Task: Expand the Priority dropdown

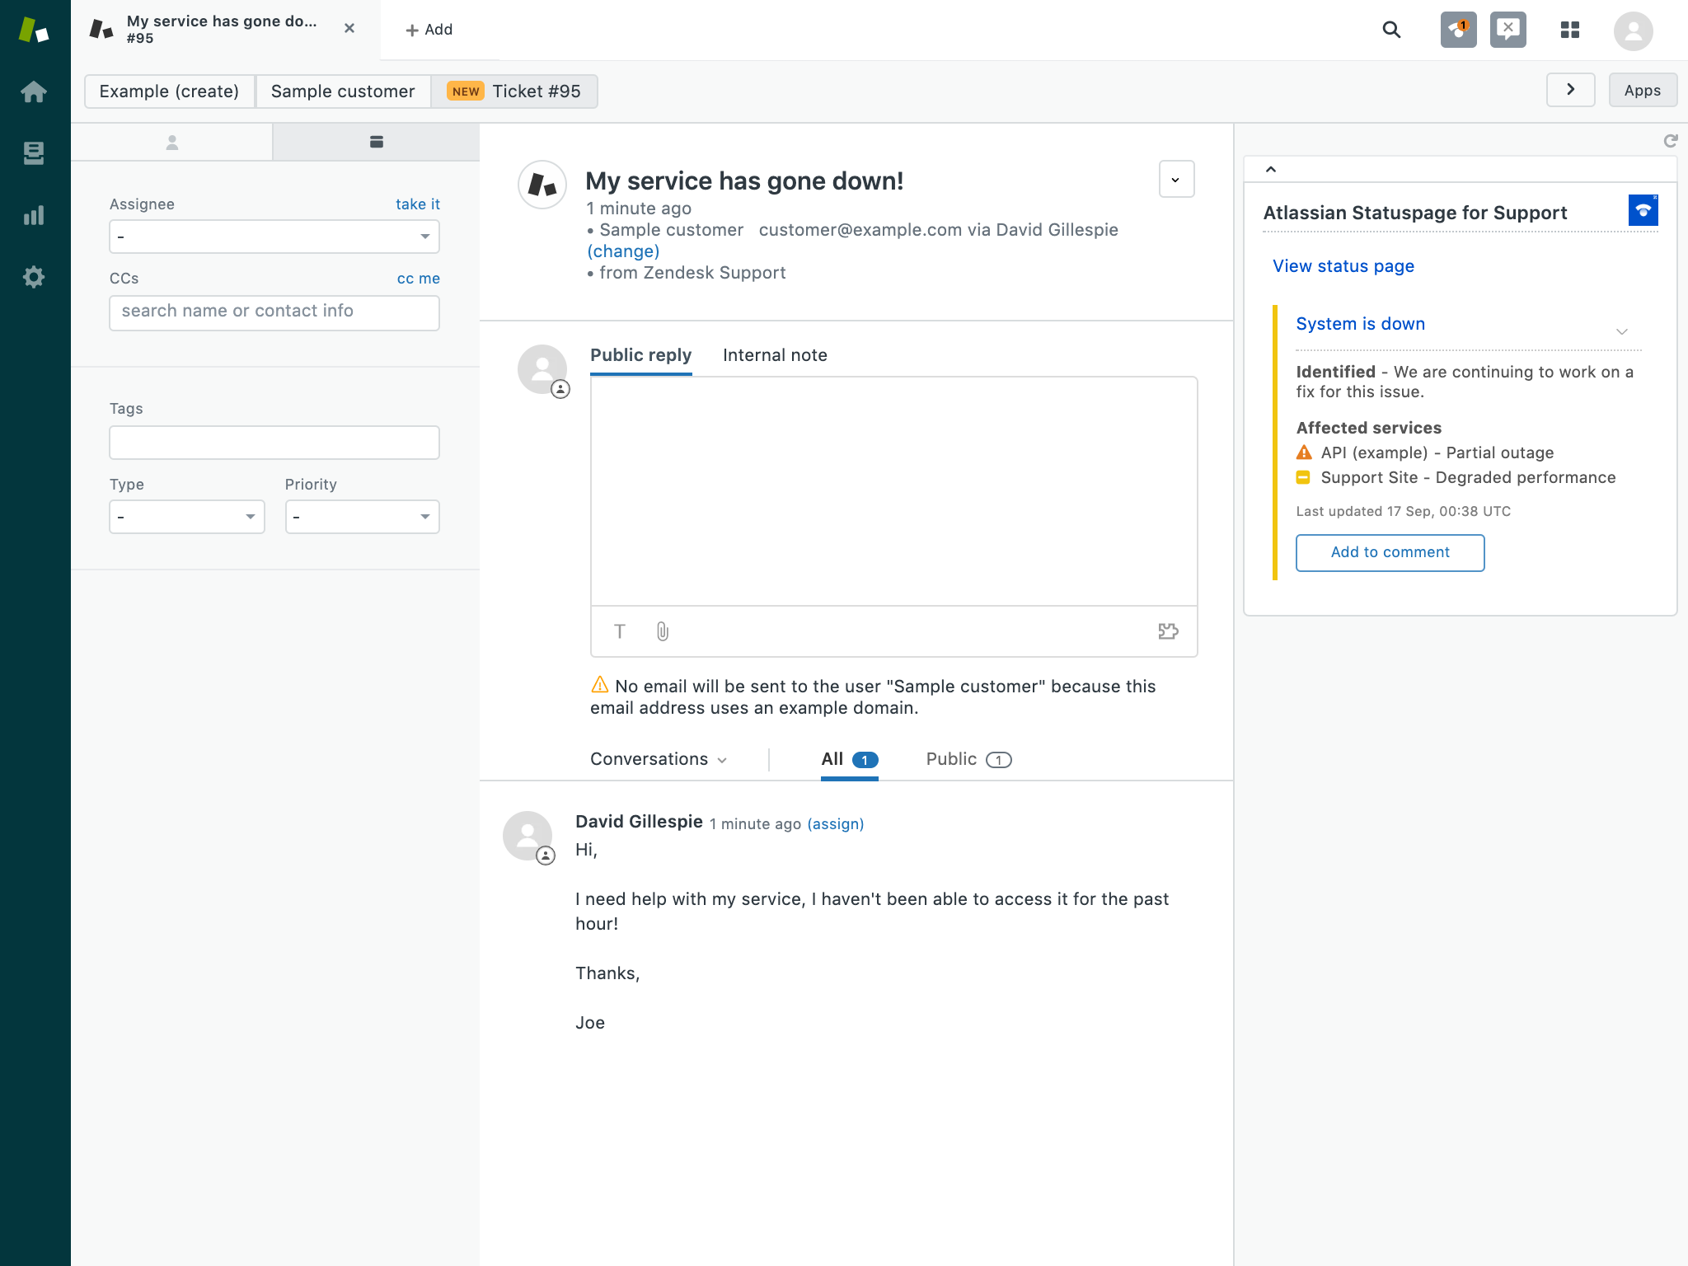Action: click(362, 517)
